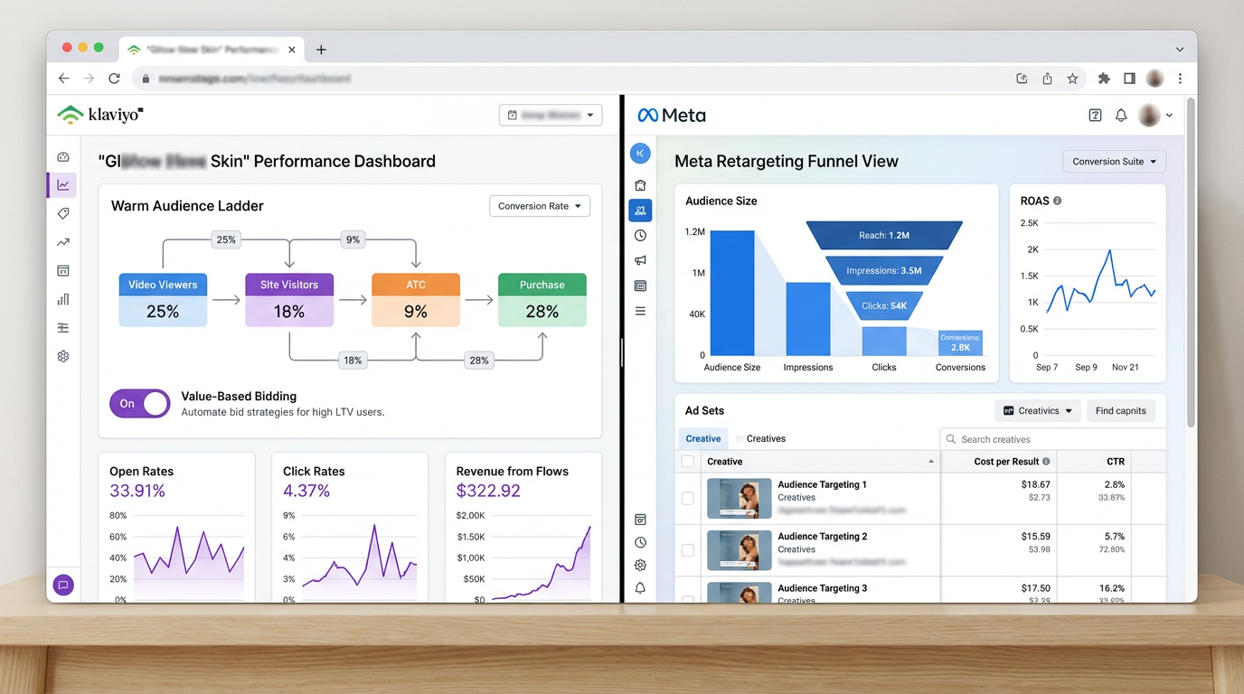Expand the Conversion Rate dropdown
The width and height of the screenshot is (1244, 694).
(540, 206)
